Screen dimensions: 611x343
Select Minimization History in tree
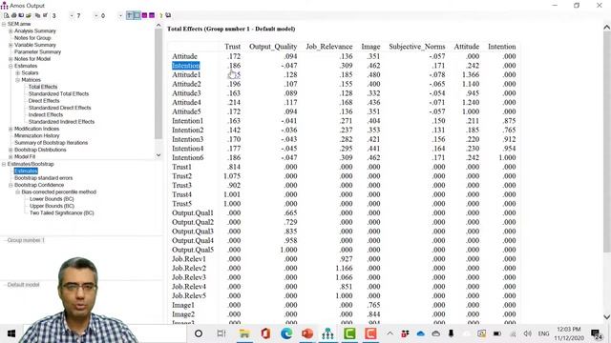37,135
